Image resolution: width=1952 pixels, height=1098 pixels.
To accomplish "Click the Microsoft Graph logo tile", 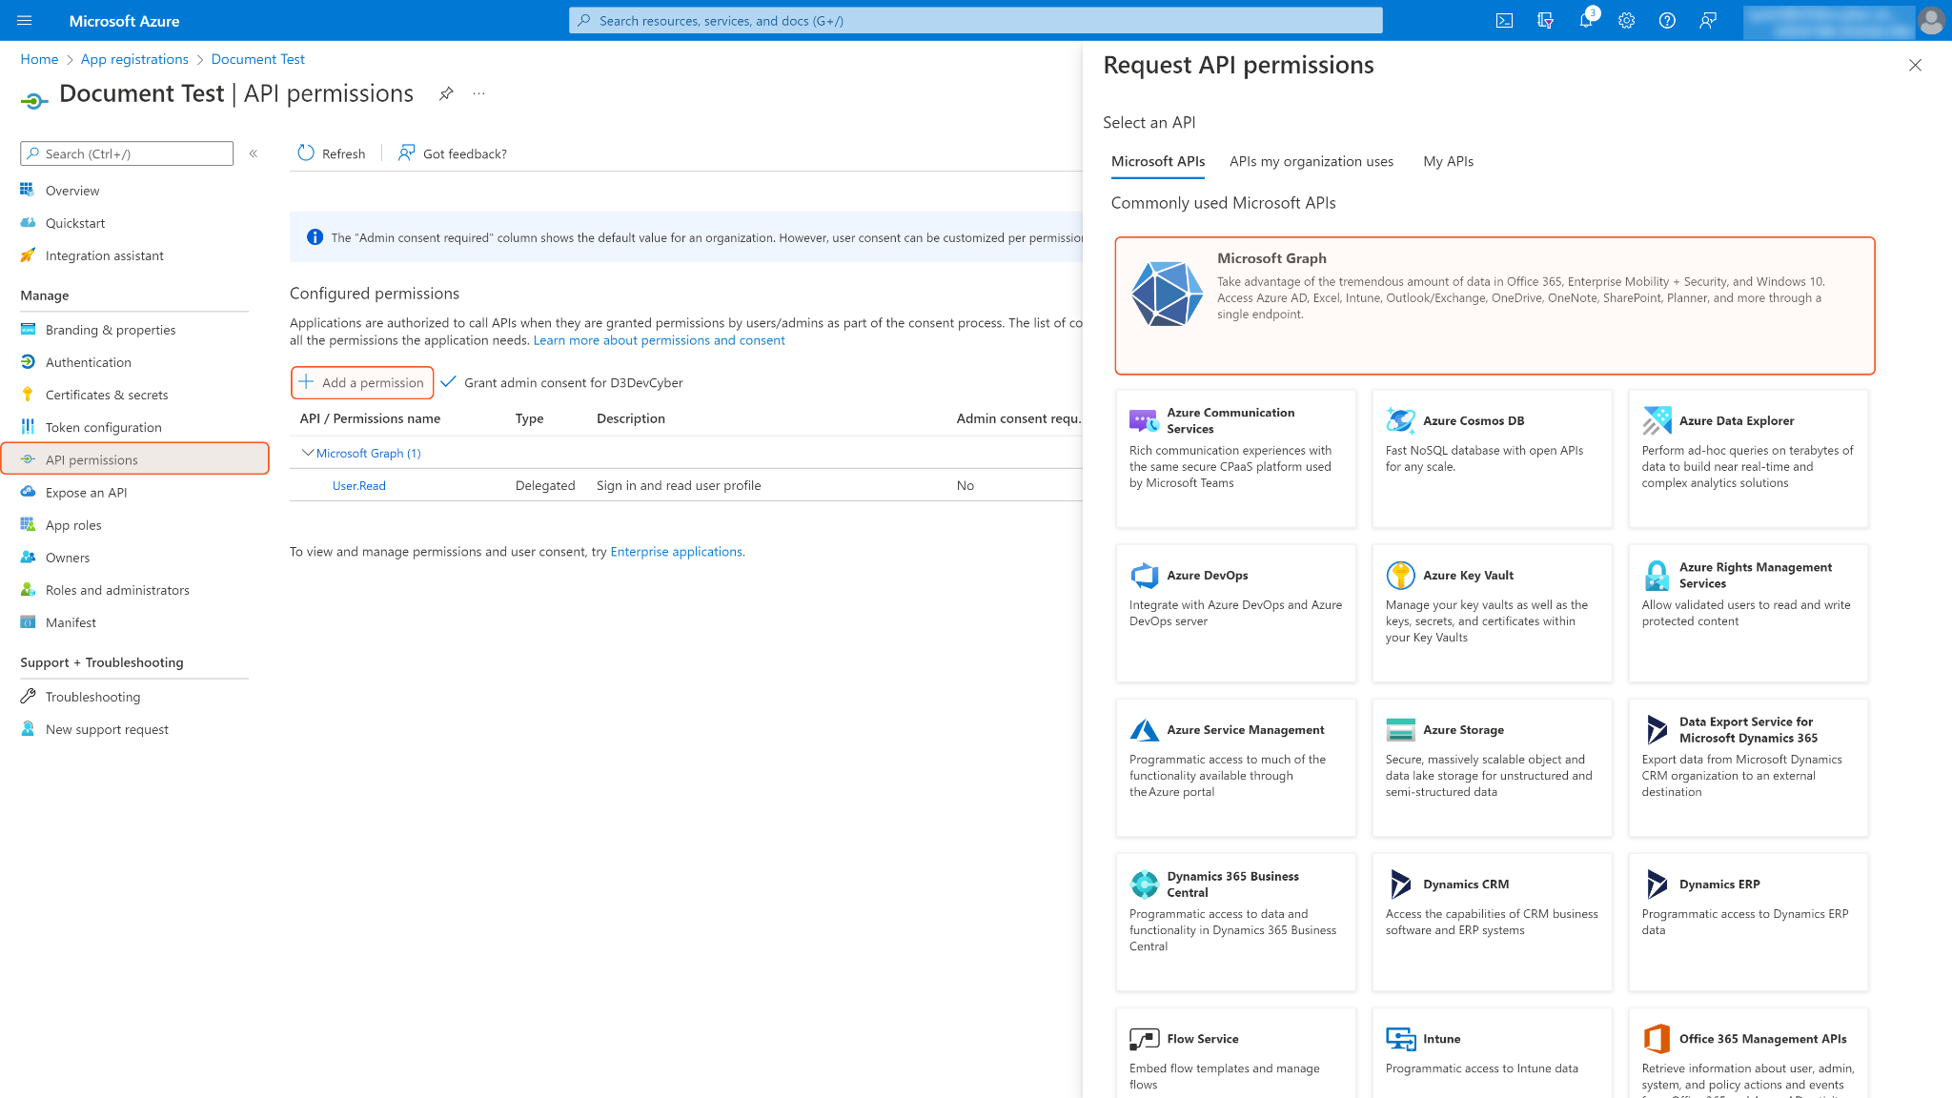I will (x=1167, y=294).
